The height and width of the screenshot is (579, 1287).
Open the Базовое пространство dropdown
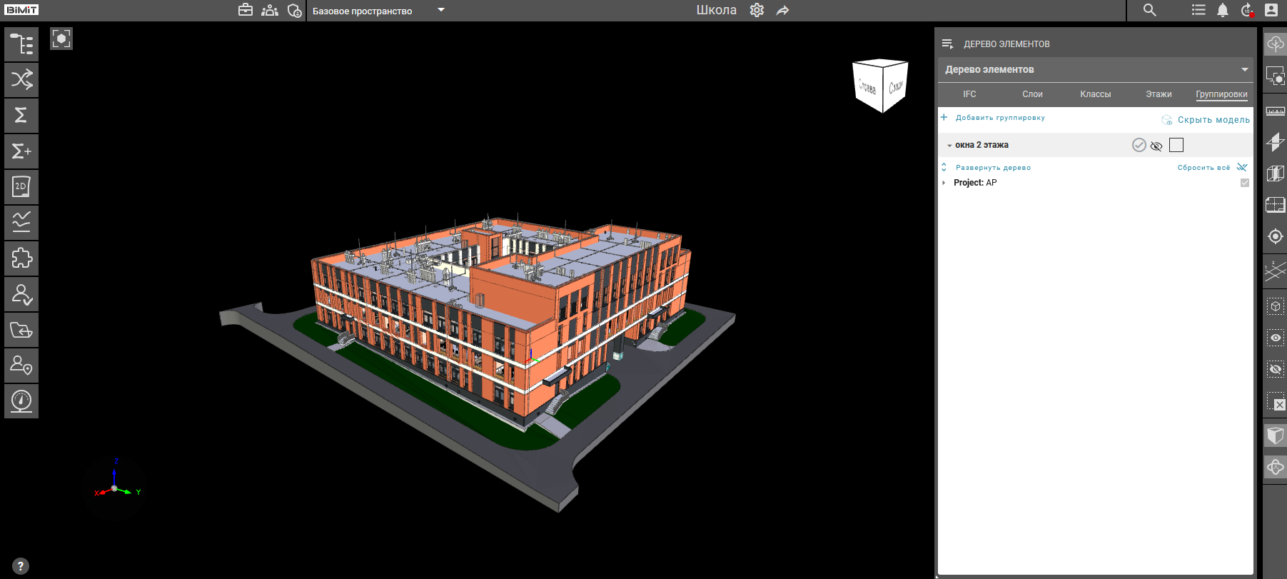click(x=441, y=10)
